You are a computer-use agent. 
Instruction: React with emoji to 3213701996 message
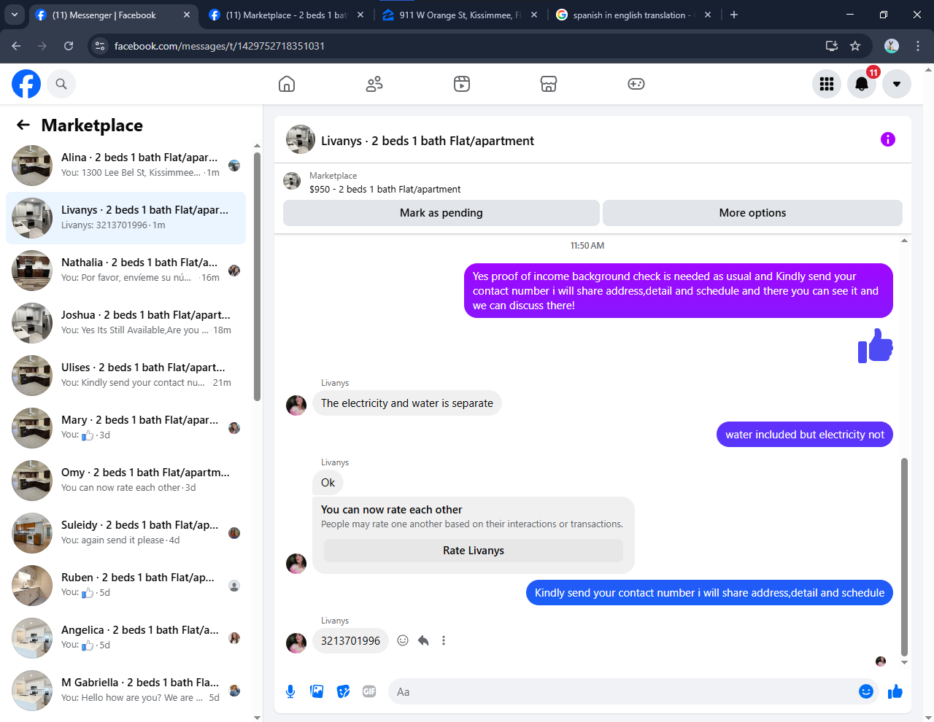pyautogui.click(x=403, y=640)
